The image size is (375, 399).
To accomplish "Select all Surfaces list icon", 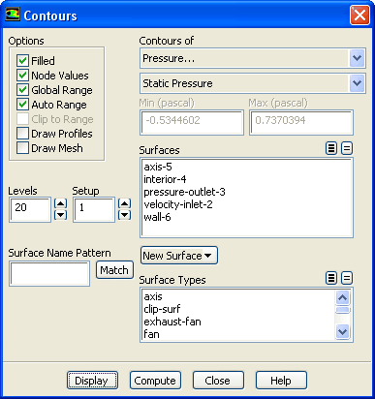I will (x=331, y=148).
